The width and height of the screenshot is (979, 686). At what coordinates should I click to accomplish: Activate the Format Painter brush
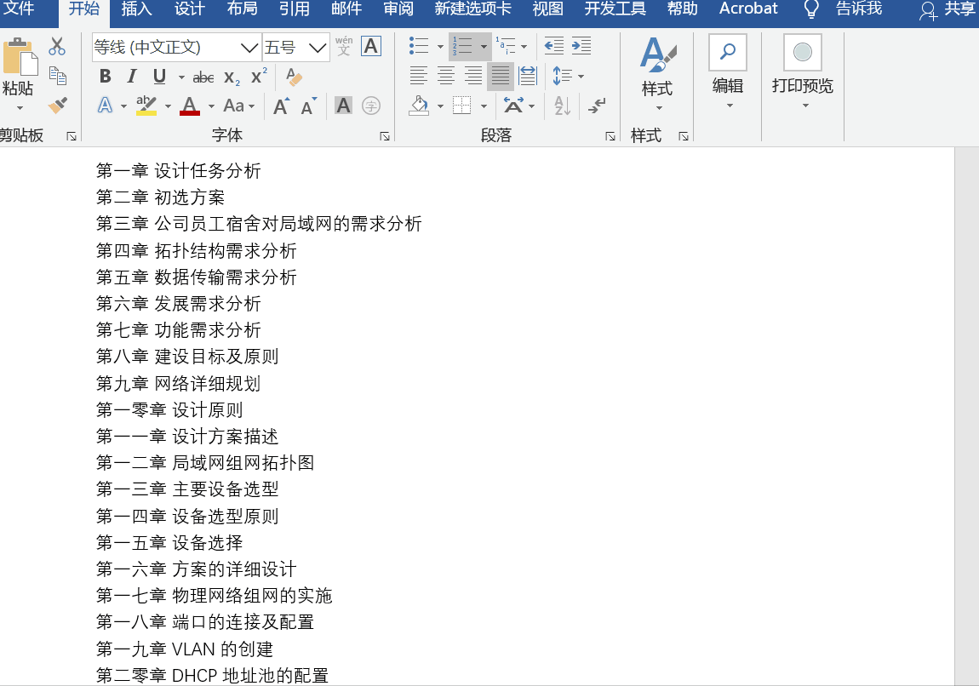coord(57,105)
